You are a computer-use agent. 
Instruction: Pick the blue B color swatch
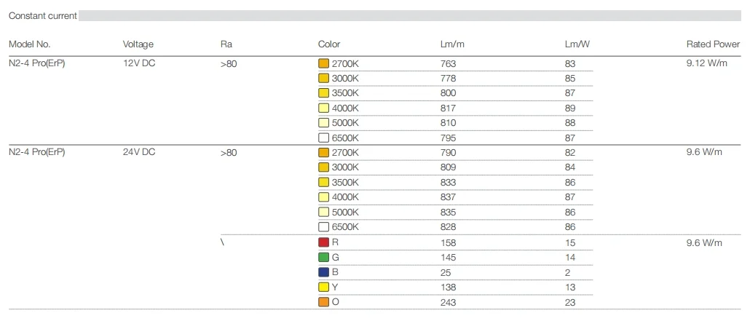point(324,272)
